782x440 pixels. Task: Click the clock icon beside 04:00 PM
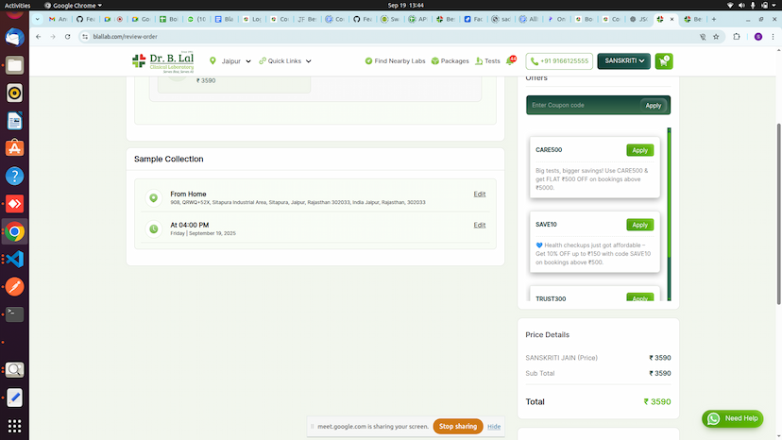click(x=153, y=228)
